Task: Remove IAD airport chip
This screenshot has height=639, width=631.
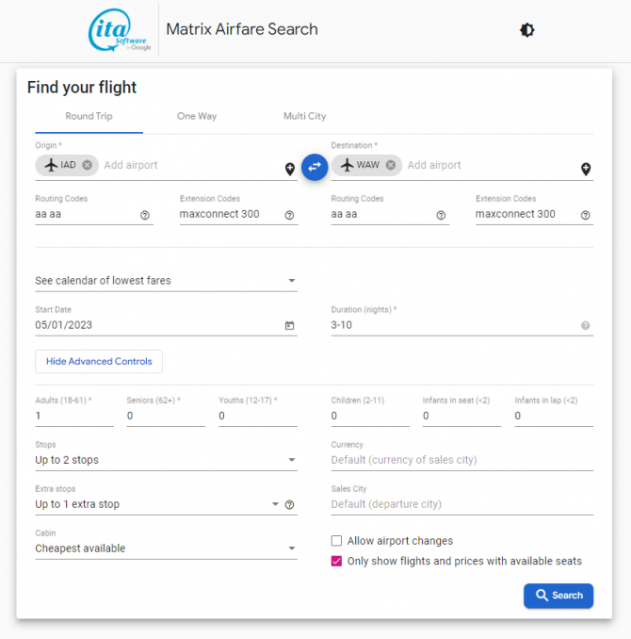Action: [87, 165]
